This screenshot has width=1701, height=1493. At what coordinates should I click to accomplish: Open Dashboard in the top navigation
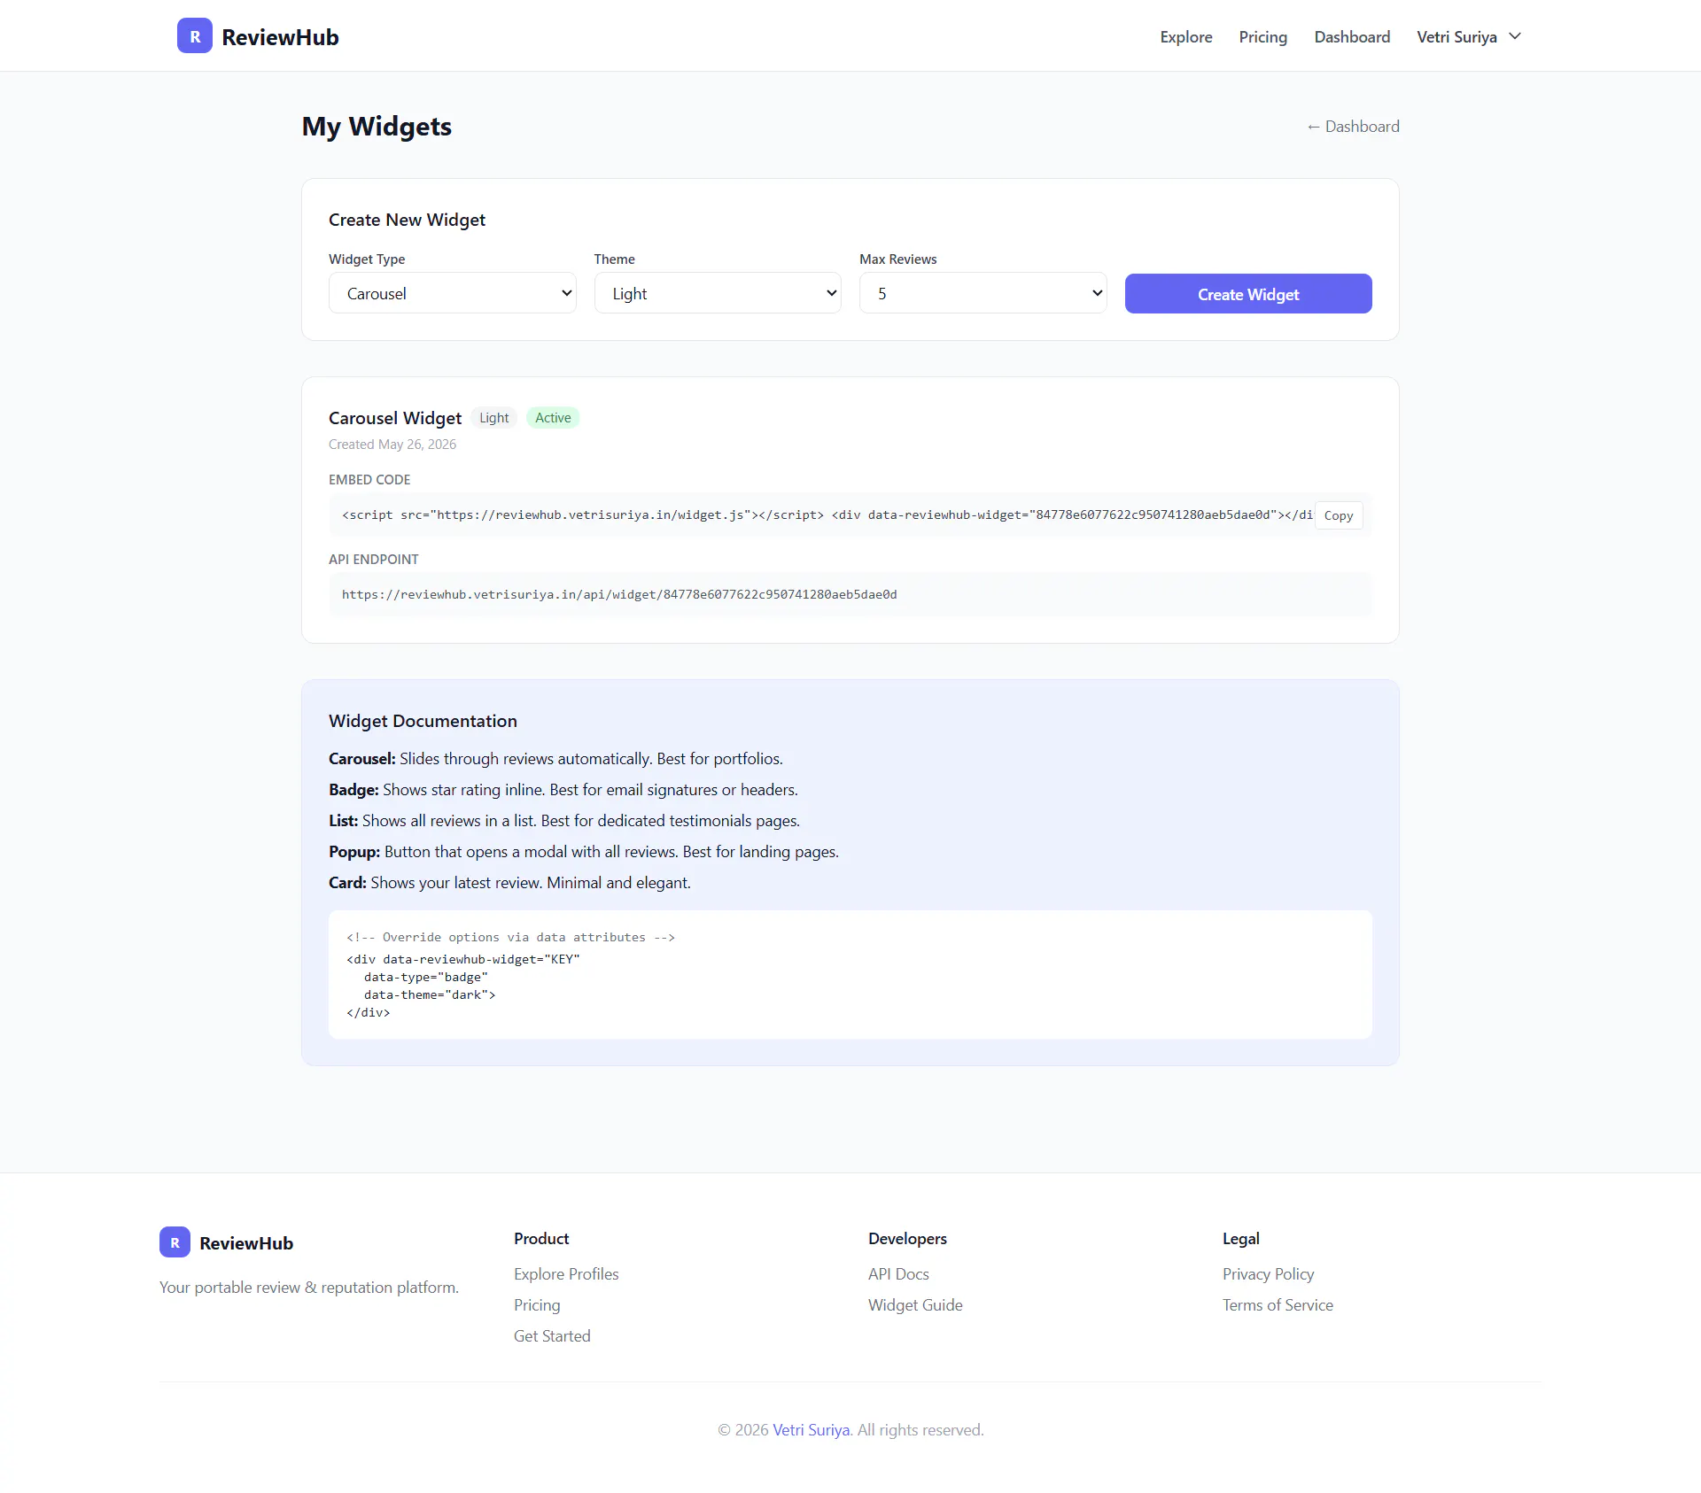coord(1352,36)
